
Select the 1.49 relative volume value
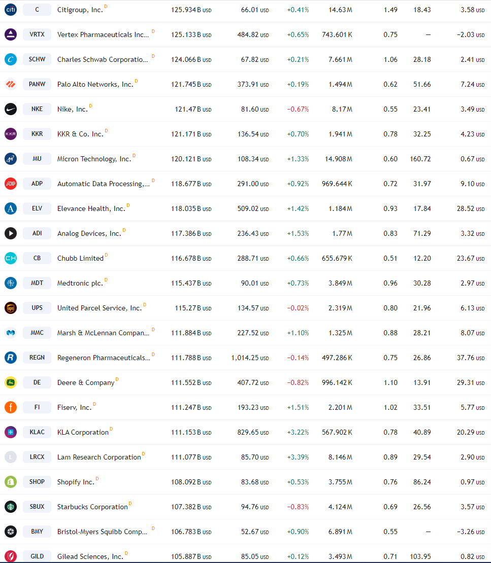coord(390,10)
